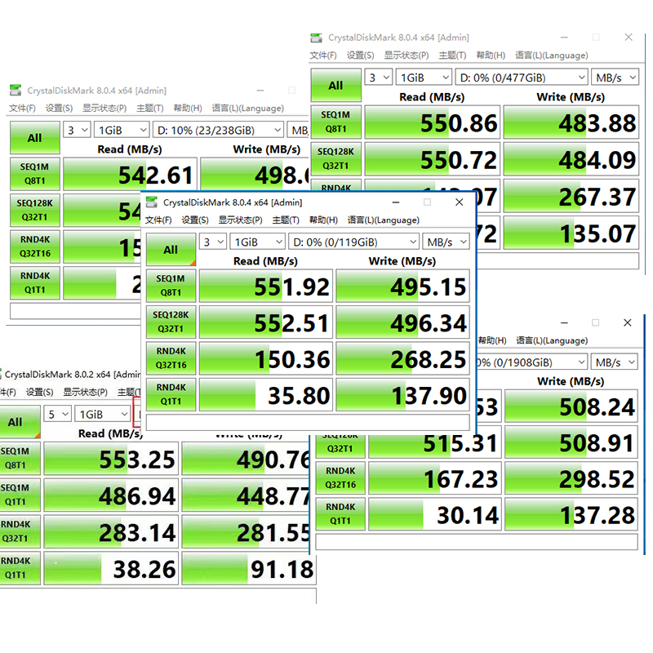Open 文件(F) menu in 119GiB window
This screenshot has width=653, height=653.
point(158,220)
